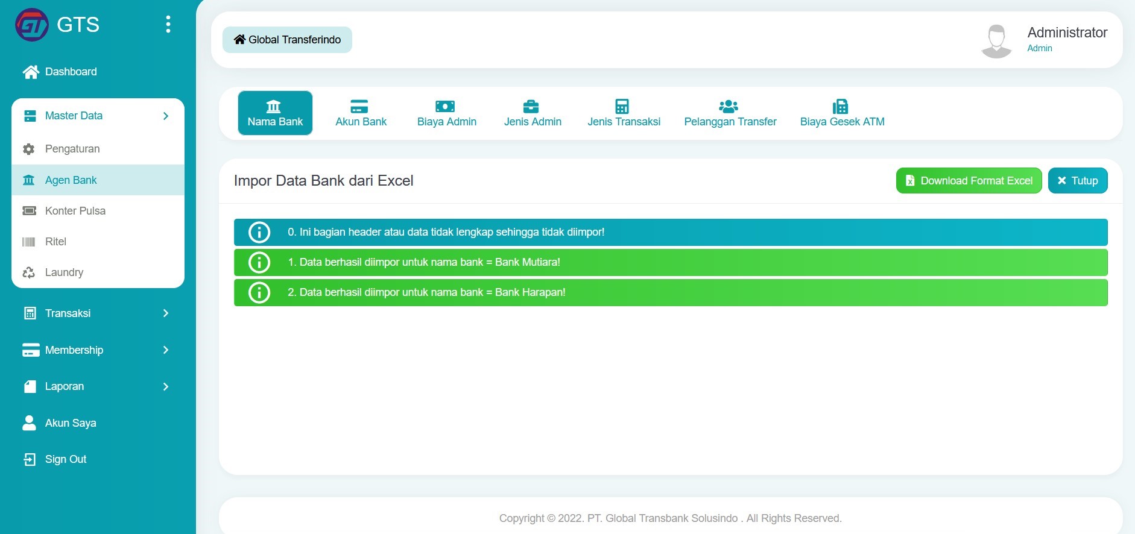Click the Administrator avatar image
The width and height of the screenshot is (1135, 534).
click(996, 40)
